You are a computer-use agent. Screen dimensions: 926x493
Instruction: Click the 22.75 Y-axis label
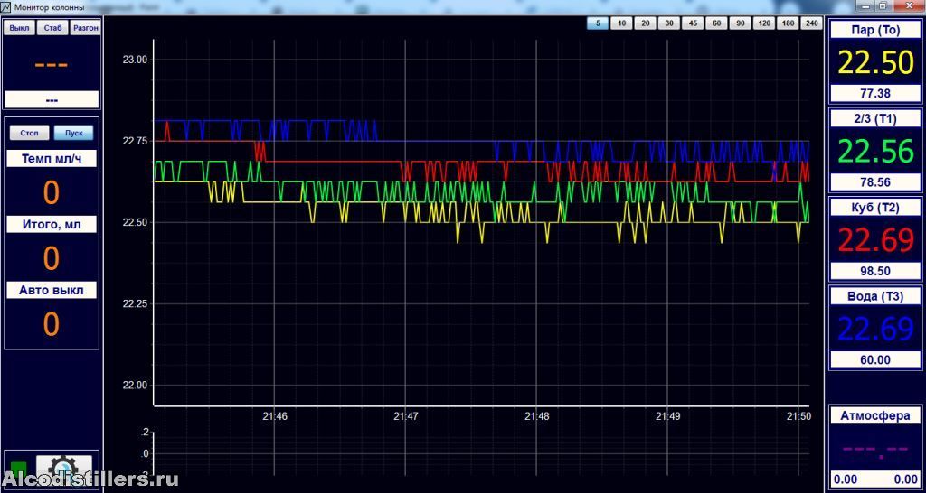[x=134, y=141]
